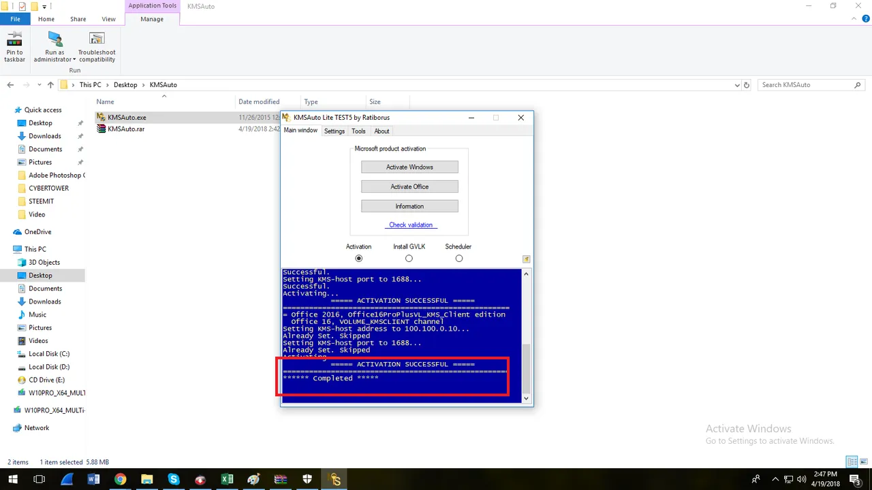Open Music under This PC
872x490 pixels.
coord(37,314)
